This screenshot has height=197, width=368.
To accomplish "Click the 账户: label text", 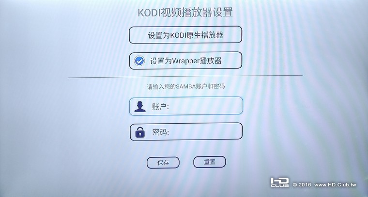I will click(160, 107).
